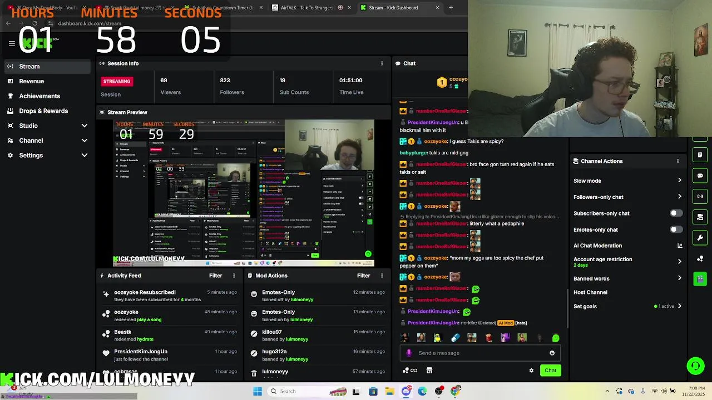Image resolution: width=712 pixels, height=400 pixels.
Task: Select Stream in the sidebar
Action: pos(47,66)
